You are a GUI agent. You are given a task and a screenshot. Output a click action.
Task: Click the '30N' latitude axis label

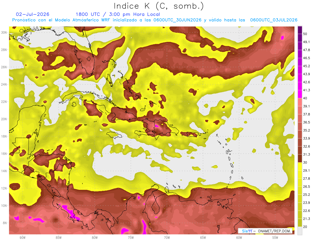[4, 32]
